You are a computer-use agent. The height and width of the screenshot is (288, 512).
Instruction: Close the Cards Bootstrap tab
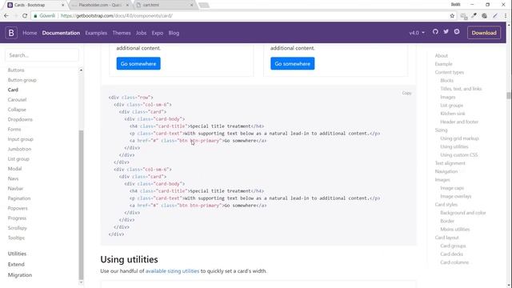(62, 5)
